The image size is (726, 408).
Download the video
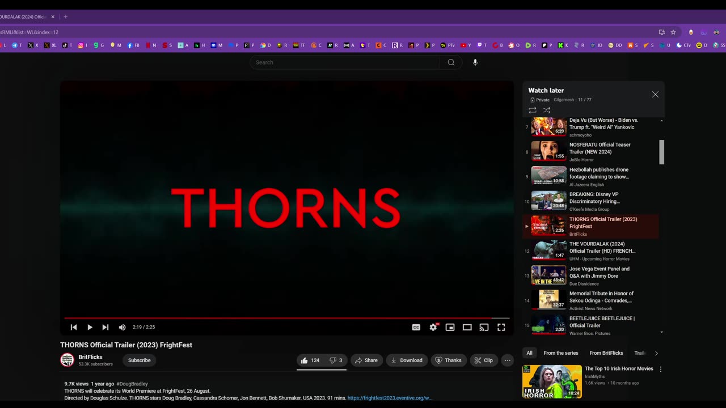click(x=407, y=360)
